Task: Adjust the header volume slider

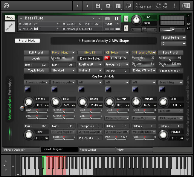Action: click(x=172, y=30)
